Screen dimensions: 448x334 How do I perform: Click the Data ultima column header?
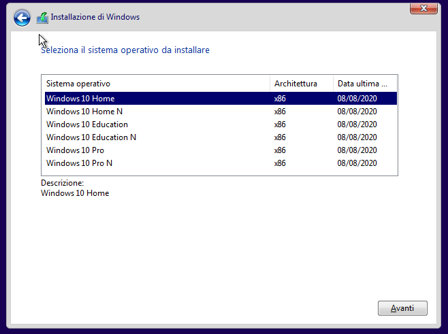[365, 84]
